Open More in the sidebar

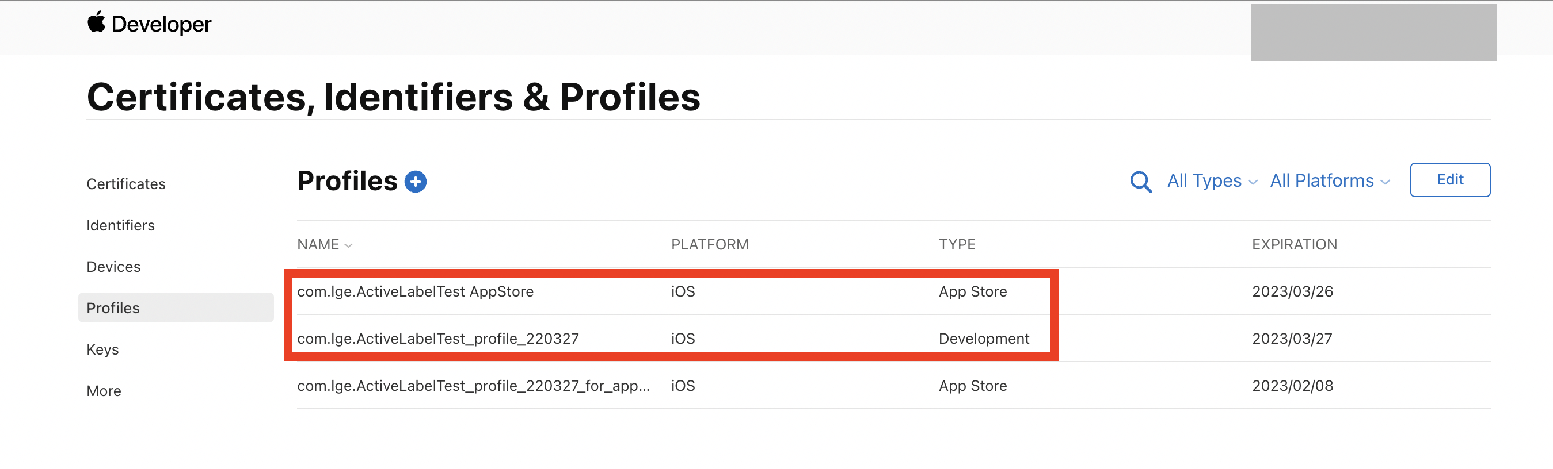[104, 391]
